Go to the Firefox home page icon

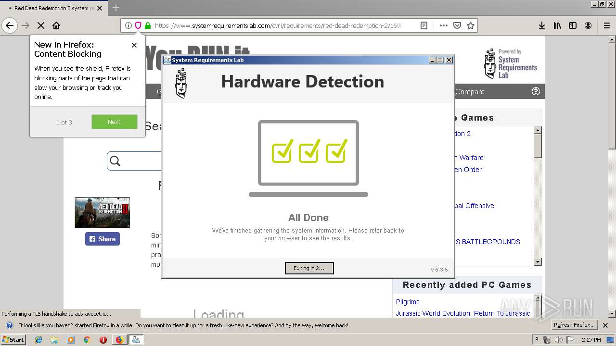(x=56, y=25)
